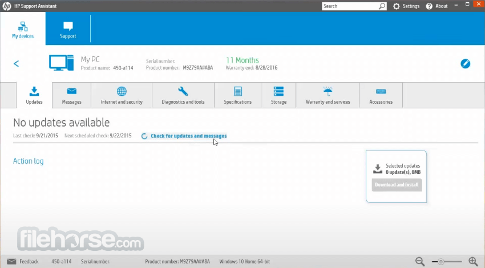Click the refresh icon beside Check for updates

coord(144,136)
